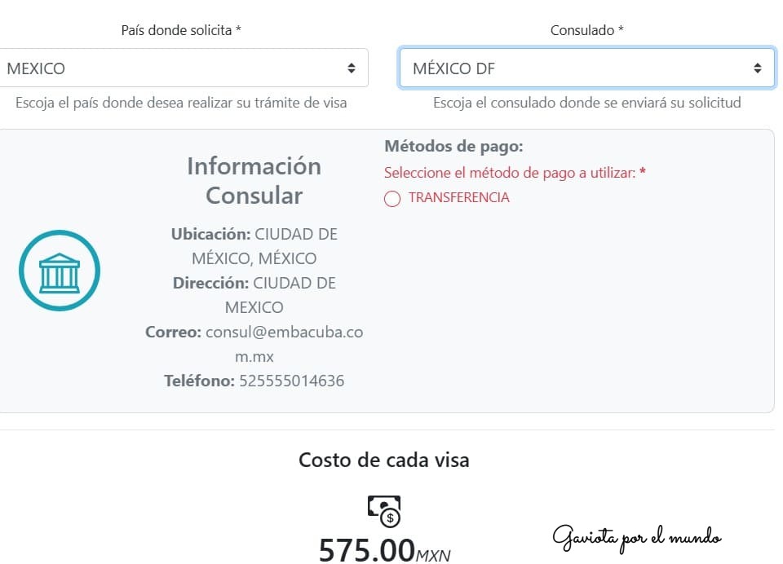Click the Información Consular heading
Screen dimensions: 783x564
(253, 181)
